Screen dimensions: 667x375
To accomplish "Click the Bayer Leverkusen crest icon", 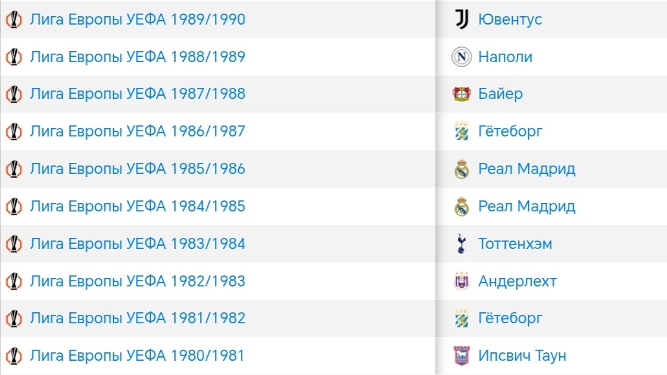I will point(461,94).
